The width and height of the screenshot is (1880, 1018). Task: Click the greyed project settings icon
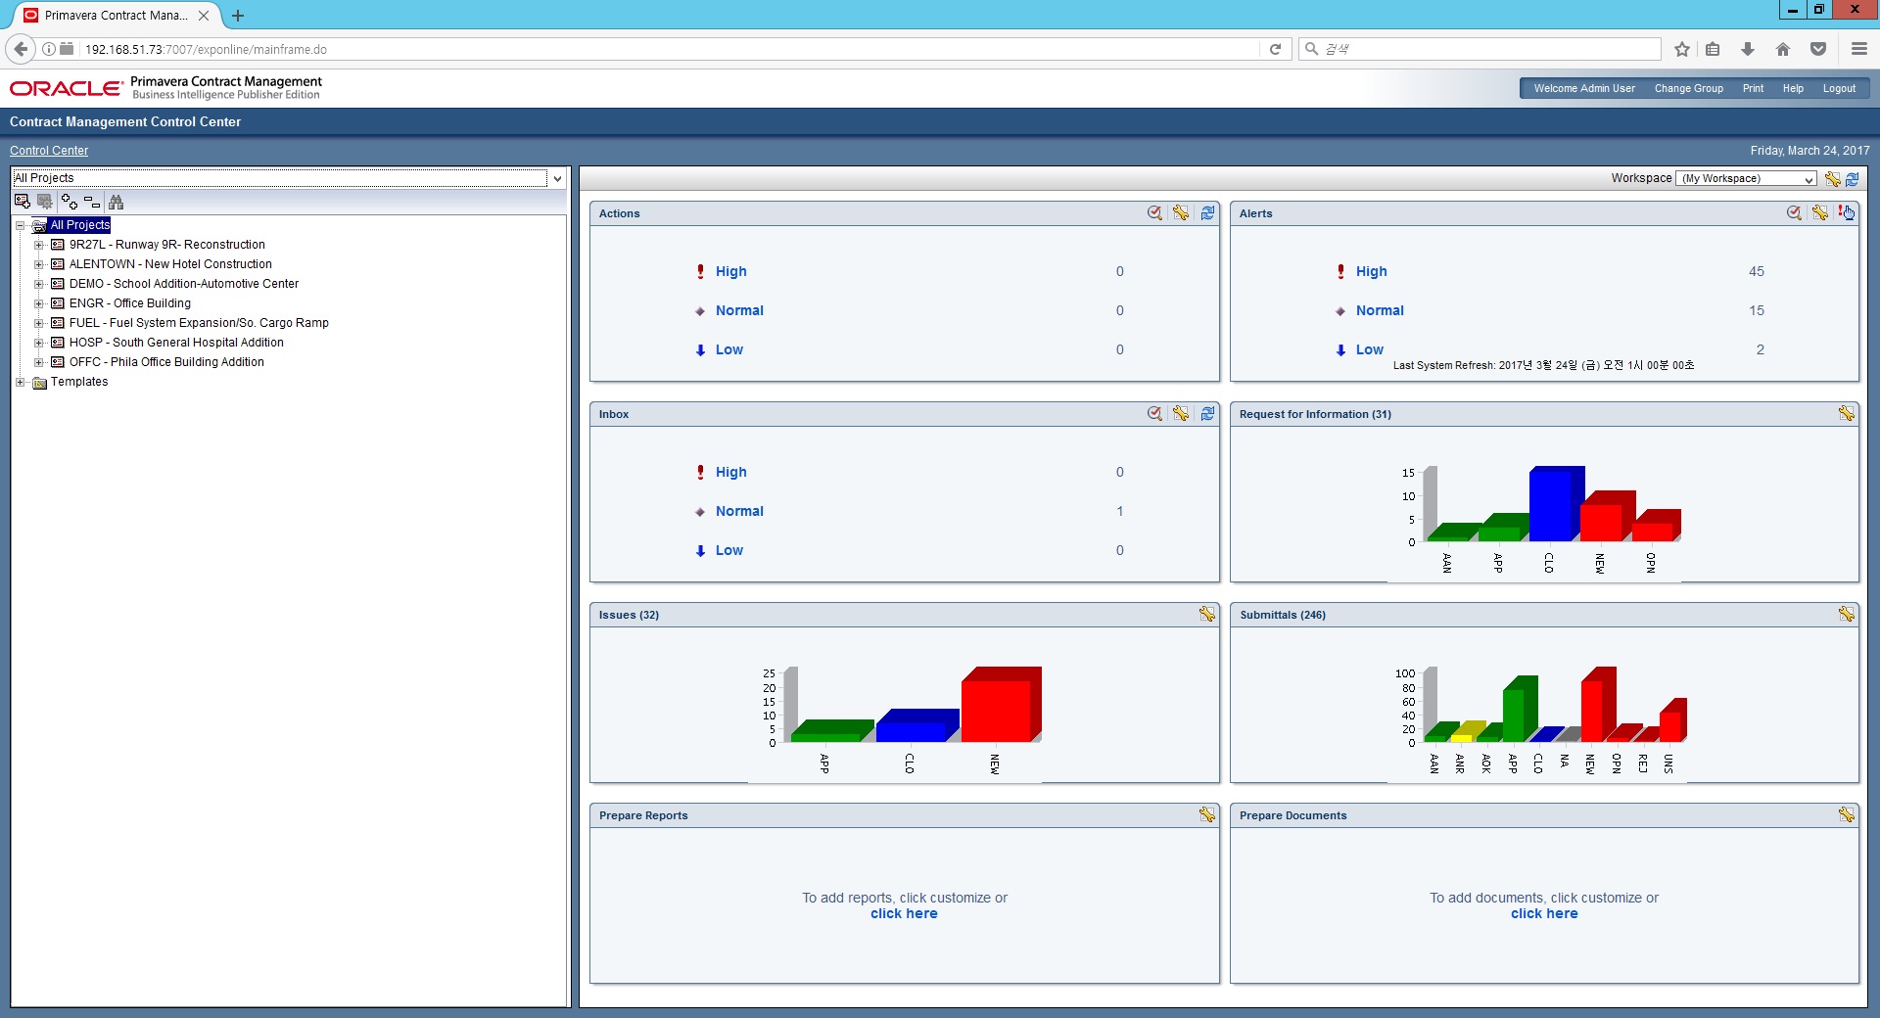tap(45, 202)
